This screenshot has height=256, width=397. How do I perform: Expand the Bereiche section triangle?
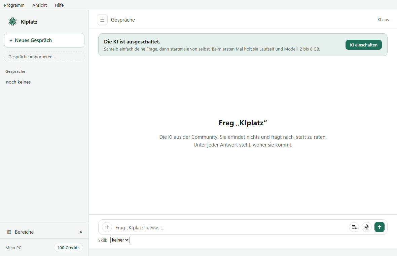coord(81,232)
